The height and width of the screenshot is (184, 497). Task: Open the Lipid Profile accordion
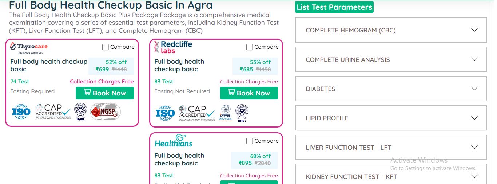391,118
